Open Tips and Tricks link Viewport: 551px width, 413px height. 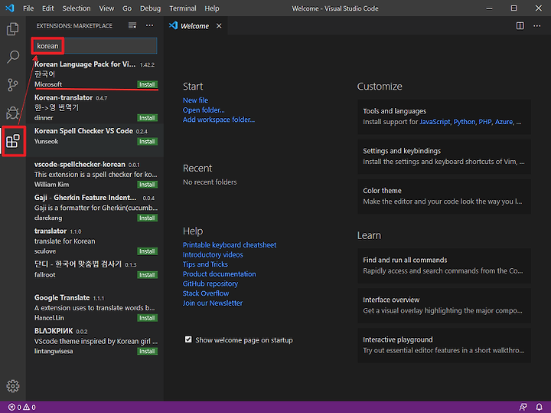(205, 264)
